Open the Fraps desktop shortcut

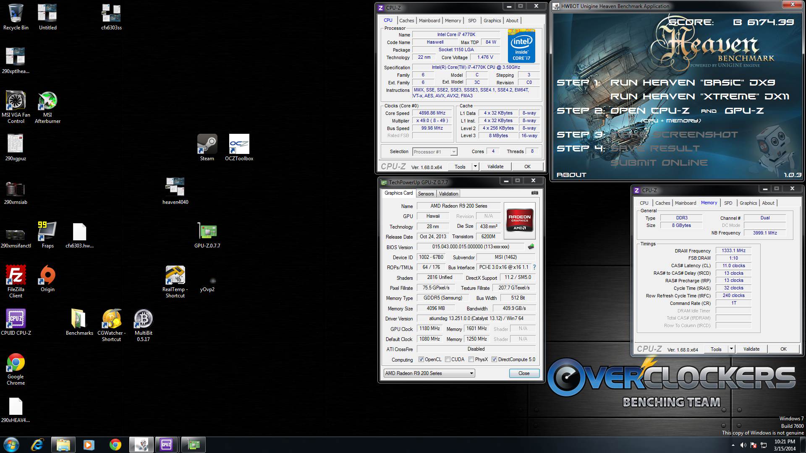(47, 234)
